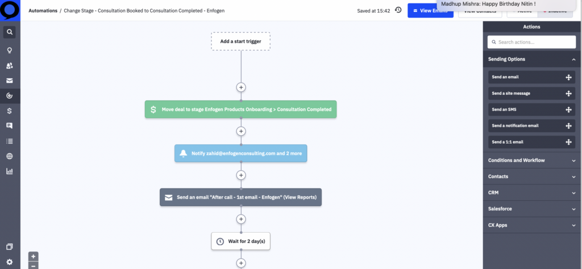Open the search icon in left sidebar
The width and height of the screenshot is (582, 269).
pyautogui.click(x=10, y=32)
